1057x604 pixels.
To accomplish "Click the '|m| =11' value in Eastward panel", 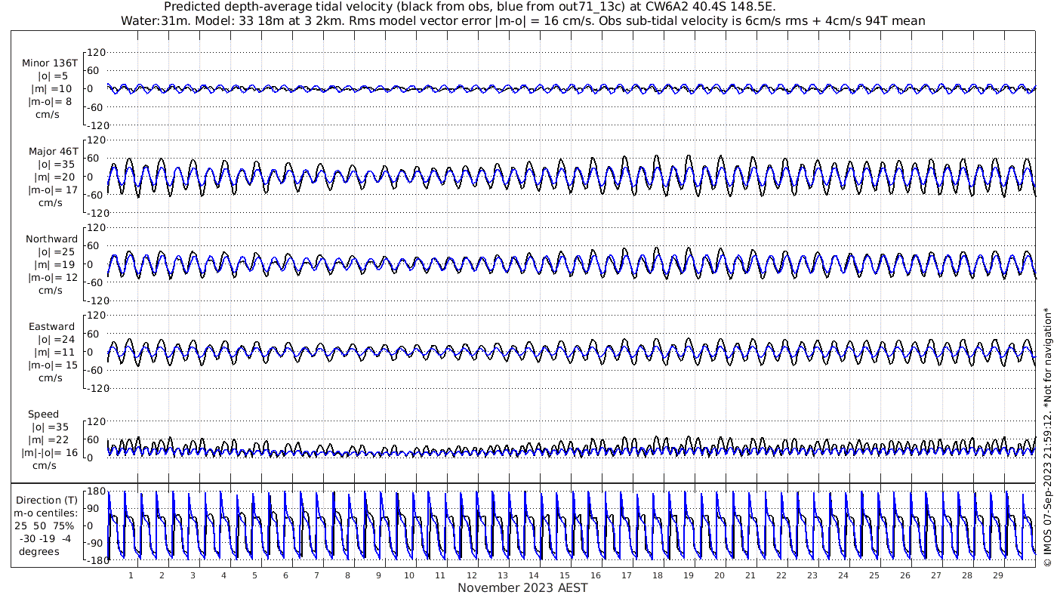I will pyautogui.click(x=54, y=353).
